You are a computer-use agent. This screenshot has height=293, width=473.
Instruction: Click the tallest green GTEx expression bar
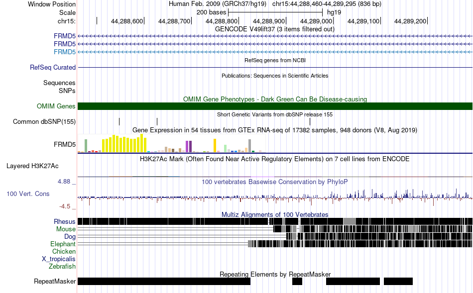pyautogui.click(x=86, y=146)
